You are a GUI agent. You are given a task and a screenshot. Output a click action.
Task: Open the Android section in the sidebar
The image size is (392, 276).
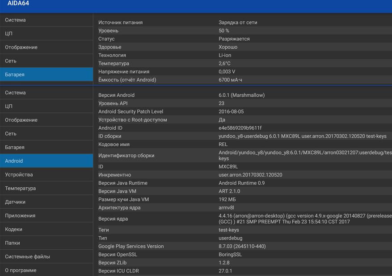pyautogui.click(x=46, y=161)
